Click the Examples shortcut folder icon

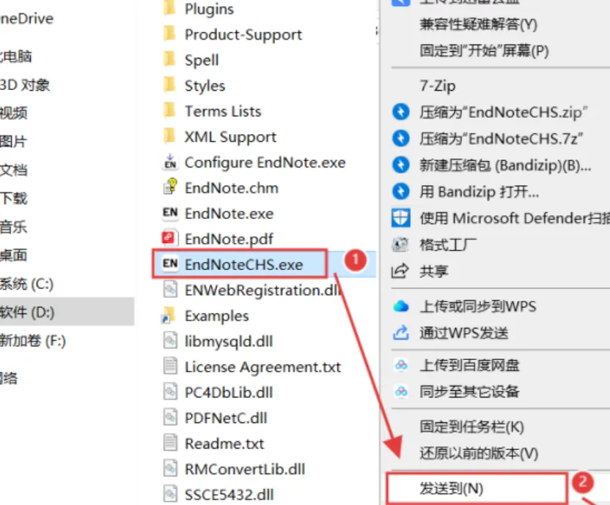[169, 315]
